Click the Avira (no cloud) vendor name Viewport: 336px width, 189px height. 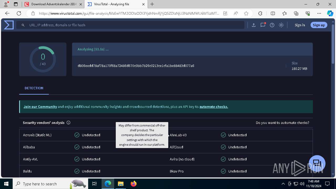tap(182, 159)
